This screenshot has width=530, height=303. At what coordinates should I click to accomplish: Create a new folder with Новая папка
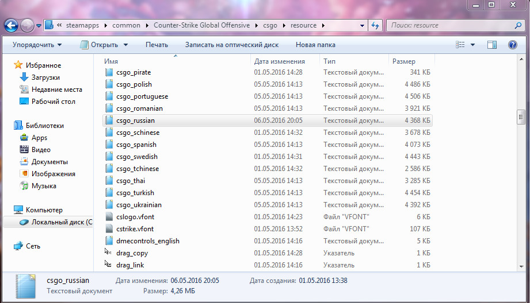(x=315, y=45)
